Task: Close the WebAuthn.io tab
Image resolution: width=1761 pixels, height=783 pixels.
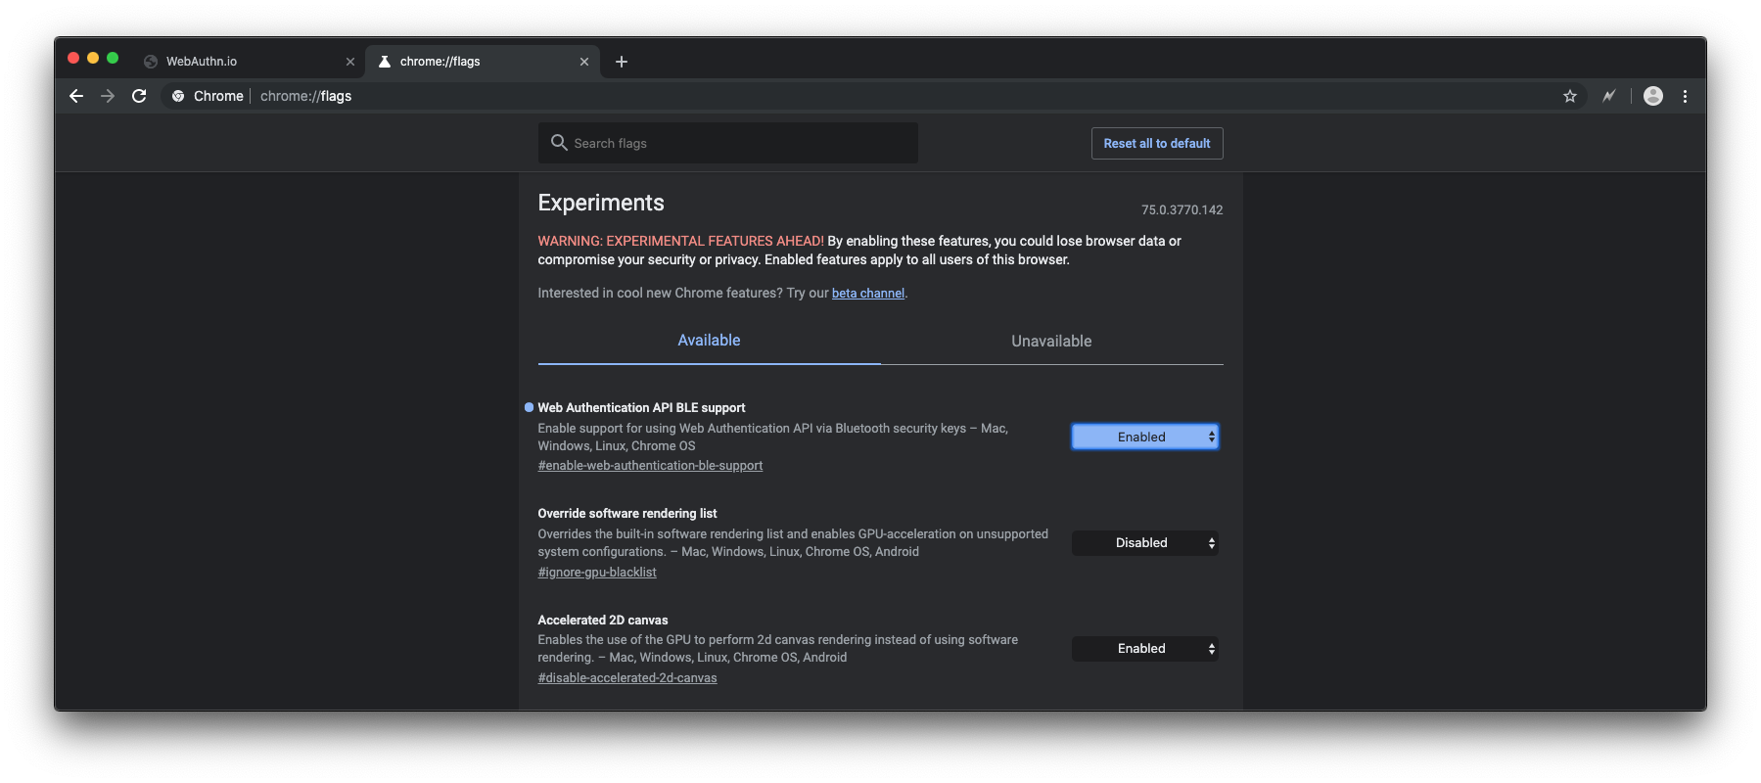Action: (350, 62)
